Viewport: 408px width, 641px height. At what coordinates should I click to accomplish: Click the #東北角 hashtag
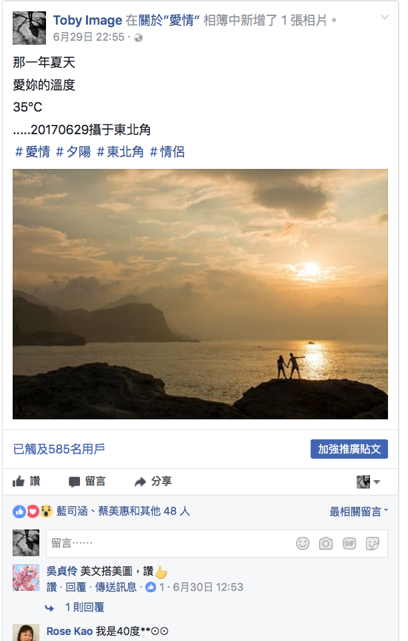121,152
